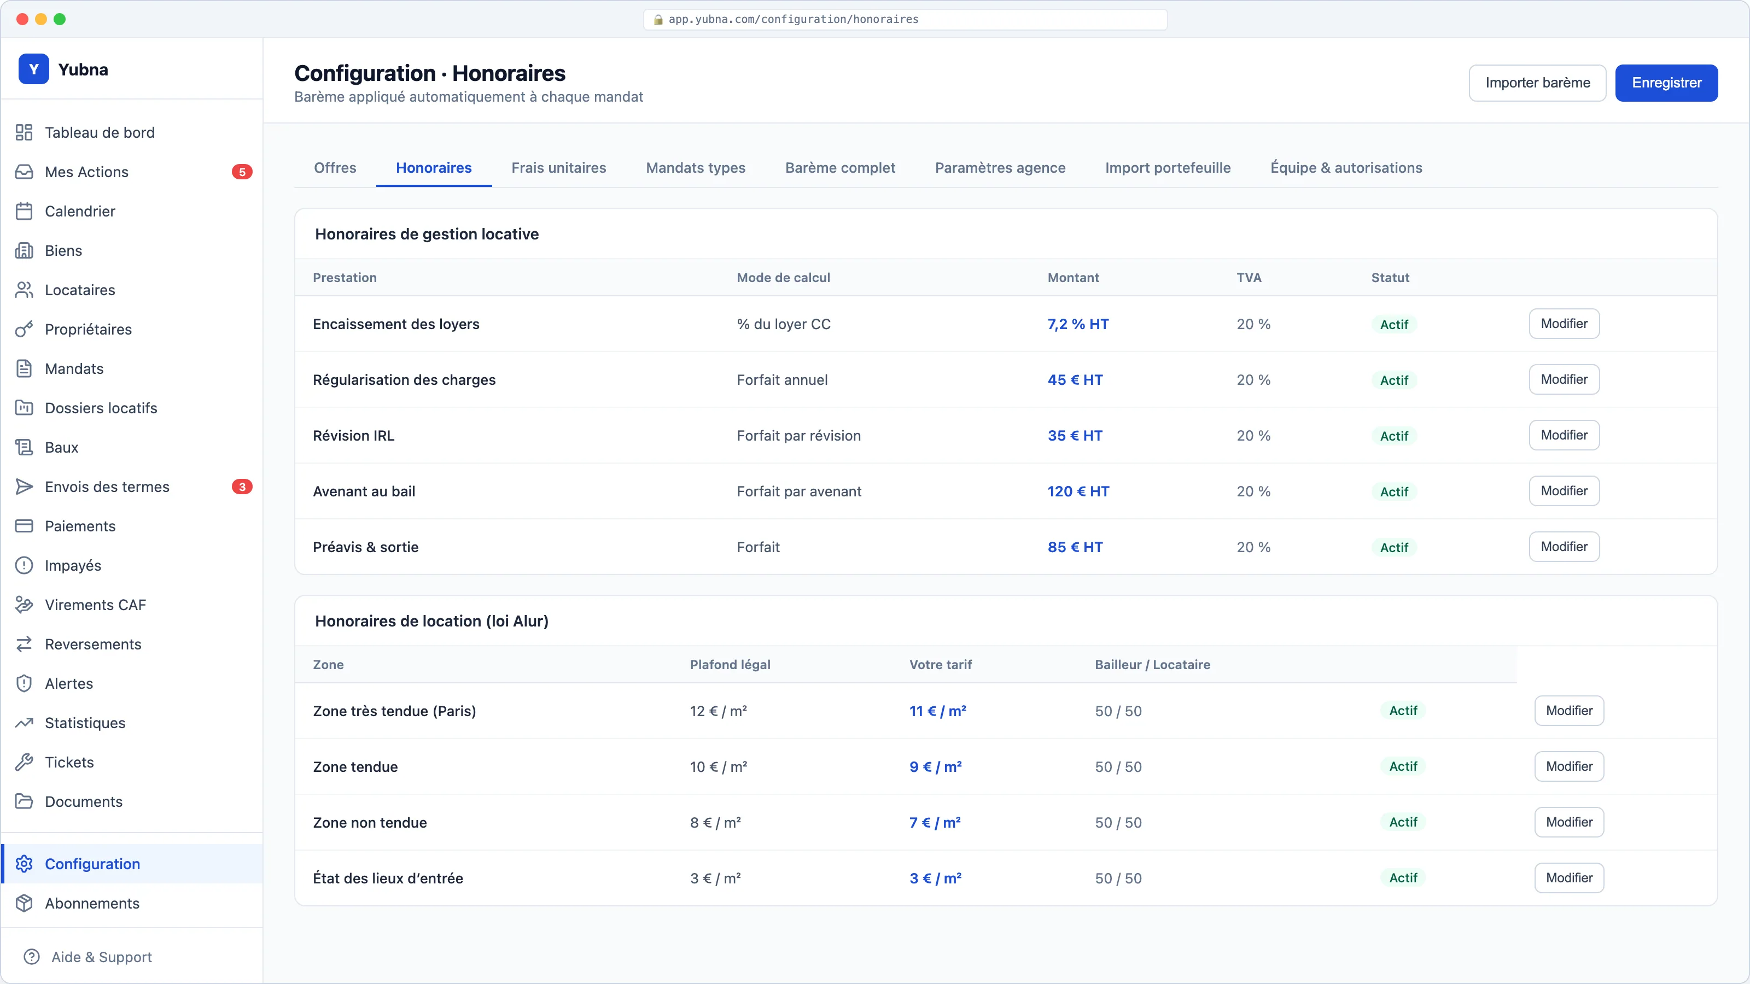This screenshot has height=984, width=1750.
Task: Edit the Préavis & sortie row
Action: [1564, 547]
